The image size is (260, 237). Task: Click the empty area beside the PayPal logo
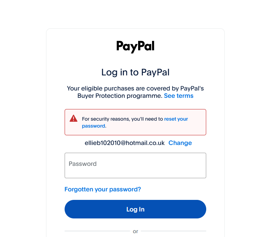point(193,47)
